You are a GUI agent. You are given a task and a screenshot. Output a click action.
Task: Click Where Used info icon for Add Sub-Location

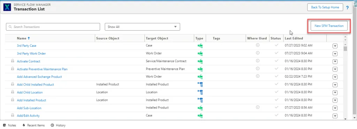click(258, 107)
